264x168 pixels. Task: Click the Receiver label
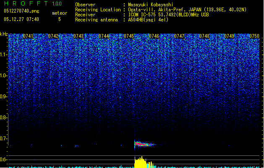pyautogui.click(x=85, y=15)
